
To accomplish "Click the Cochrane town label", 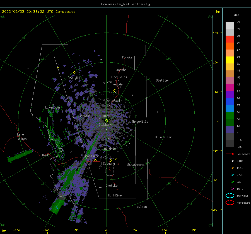I will point(91,156).
